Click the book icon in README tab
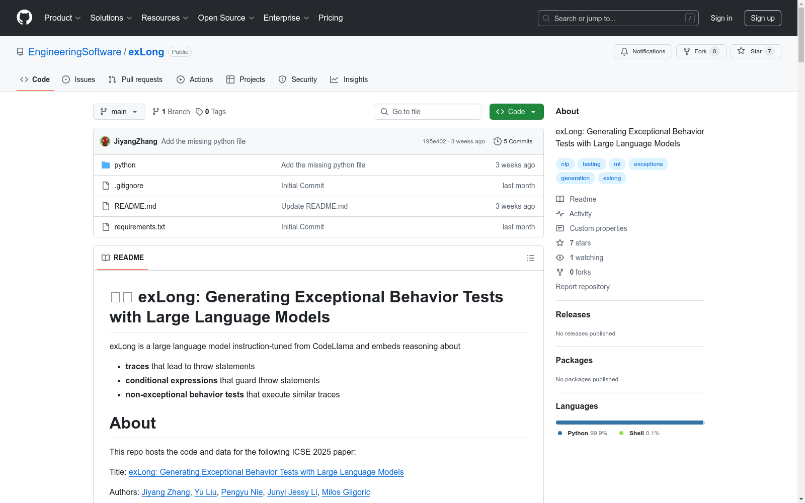Screen dimensions: 805x503 (x=106, y=258)
